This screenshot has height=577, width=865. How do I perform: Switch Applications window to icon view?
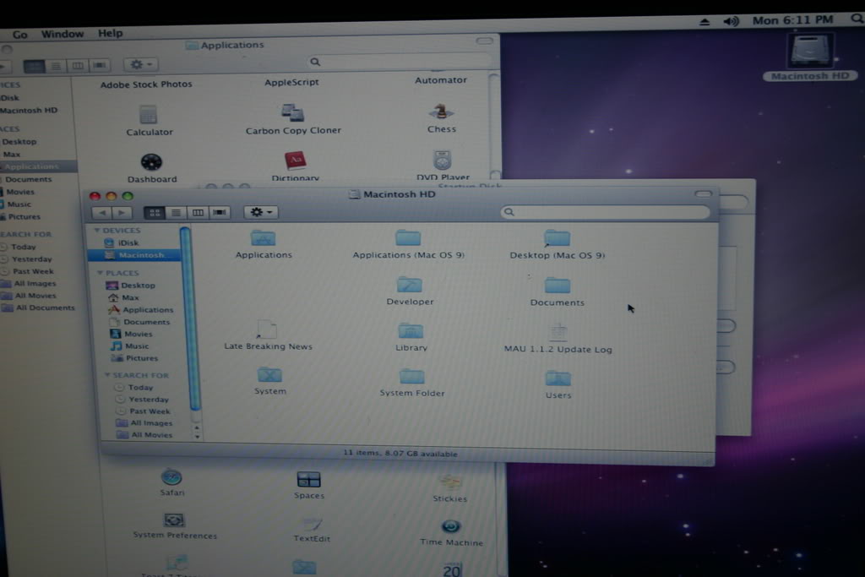pyautogui.click(x=34, y=66)
